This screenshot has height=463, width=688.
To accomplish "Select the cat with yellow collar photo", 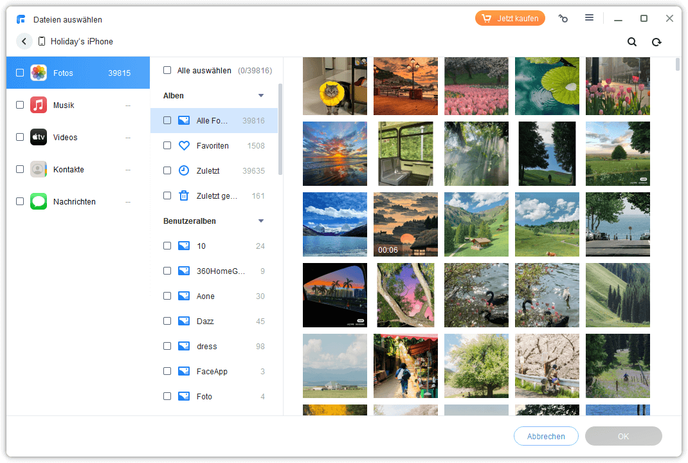I will pyautogui.click(x=334, y=86).
